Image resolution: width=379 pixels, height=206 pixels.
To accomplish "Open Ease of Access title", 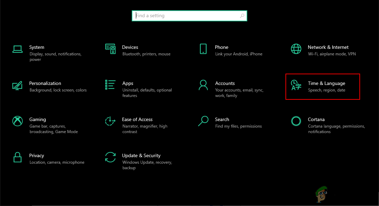I will coord(137,119).
